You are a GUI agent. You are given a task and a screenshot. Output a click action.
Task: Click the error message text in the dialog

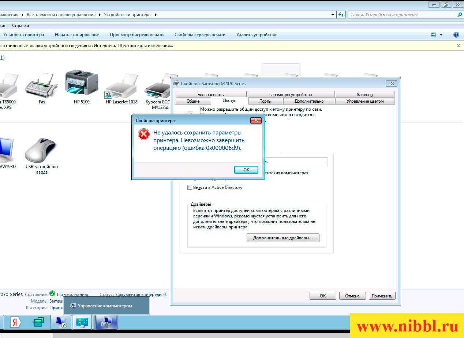tap(199, 140)
